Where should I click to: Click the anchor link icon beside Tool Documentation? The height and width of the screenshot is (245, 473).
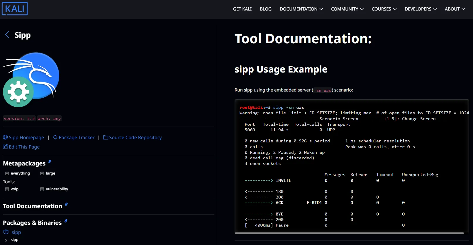(66, 204)
